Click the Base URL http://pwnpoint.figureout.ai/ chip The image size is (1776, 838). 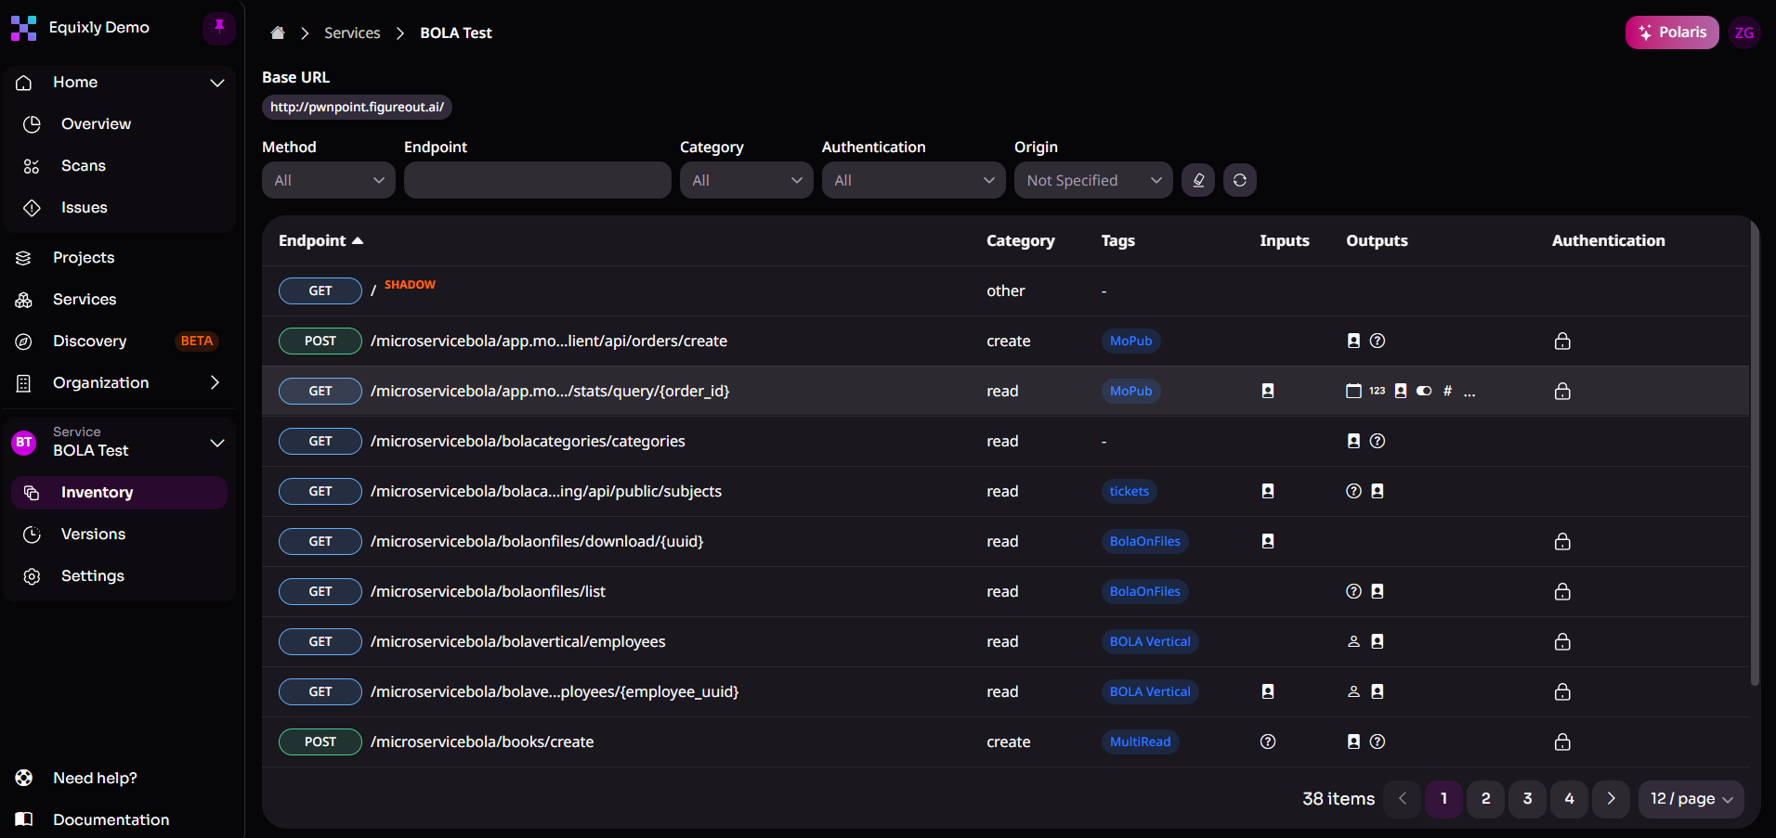pyautogui.click(x=357, y=108)
